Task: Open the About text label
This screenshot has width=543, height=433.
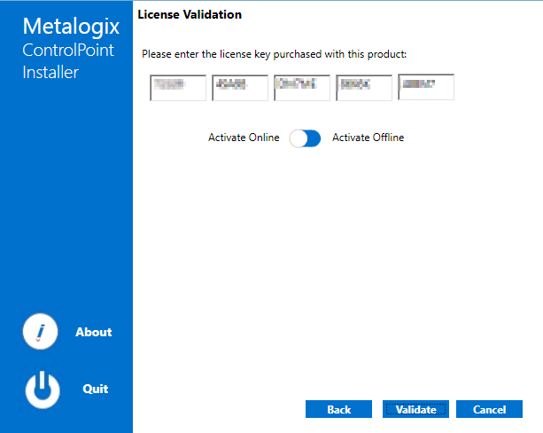Action: pyautogui.click(x=93, y=332)
